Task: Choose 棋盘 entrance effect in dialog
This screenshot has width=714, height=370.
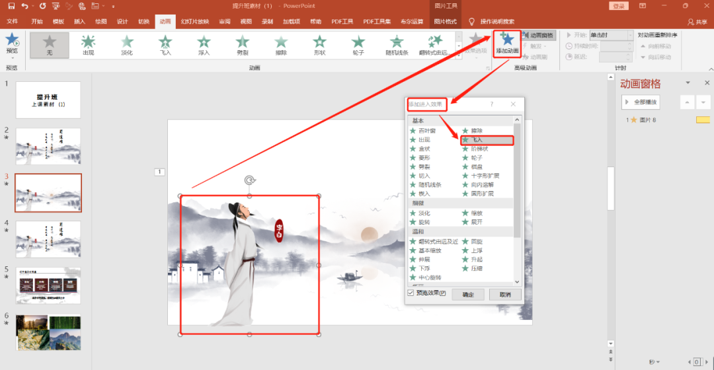Action: tap(473, 166)
